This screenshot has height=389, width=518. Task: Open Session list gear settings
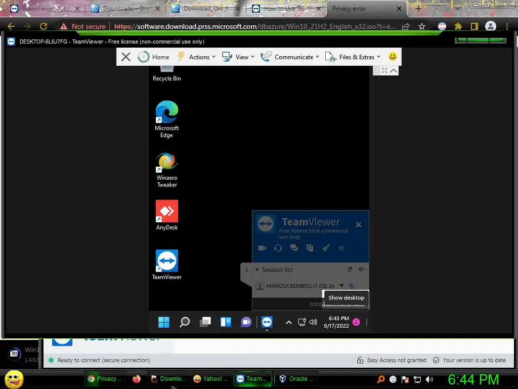click(362, 269)
